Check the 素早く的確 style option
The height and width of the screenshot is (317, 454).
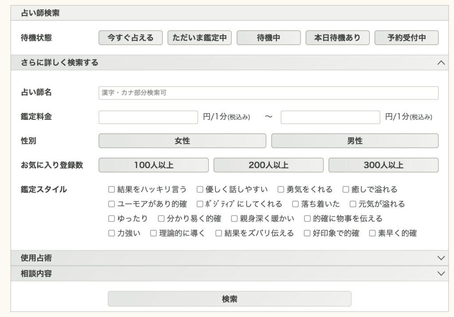coord(372,233)
